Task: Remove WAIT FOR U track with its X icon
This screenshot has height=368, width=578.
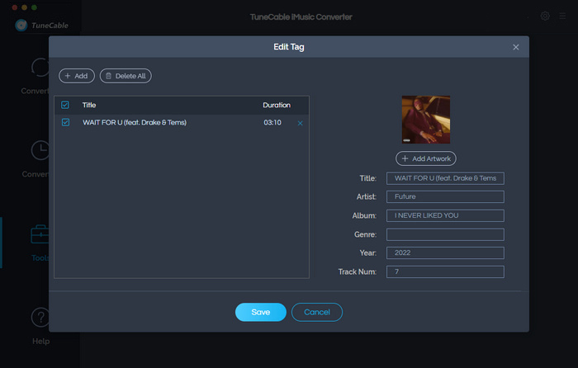Action: tap(300, 123)
